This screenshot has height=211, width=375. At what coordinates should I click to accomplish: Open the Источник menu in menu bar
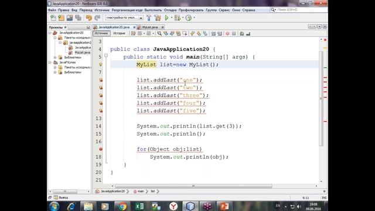click(102, 10)
